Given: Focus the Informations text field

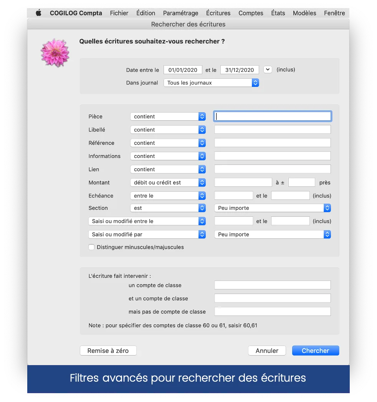Looking at the screenshot, I should click(x=273, y=156).
